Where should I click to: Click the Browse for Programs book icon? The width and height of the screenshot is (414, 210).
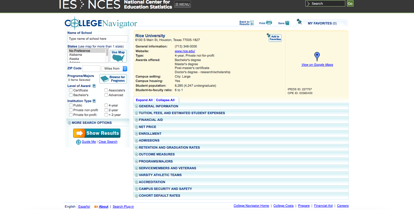[x=104, y=79]
